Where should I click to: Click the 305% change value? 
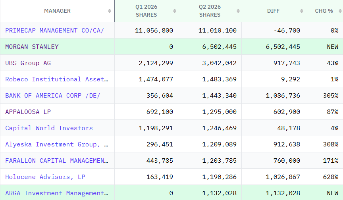pyautogui.click(x=331, y=96)
